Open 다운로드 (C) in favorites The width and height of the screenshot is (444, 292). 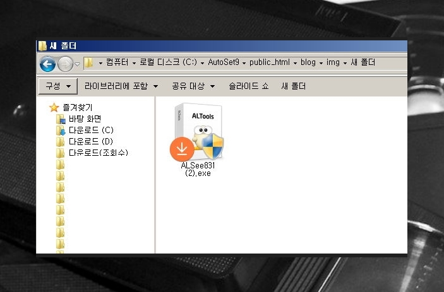pos(91,130)
